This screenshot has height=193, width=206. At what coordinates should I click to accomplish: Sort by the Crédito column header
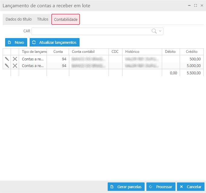[191, 52]
